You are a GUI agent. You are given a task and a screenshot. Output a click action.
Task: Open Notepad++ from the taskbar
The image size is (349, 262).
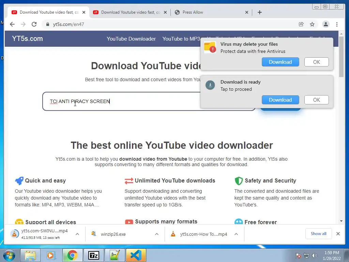point(115,255)
